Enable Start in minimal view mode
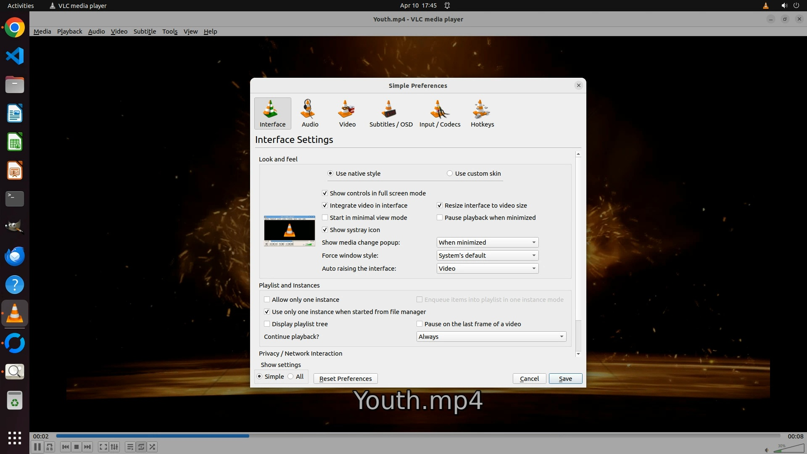Image resolution: width=807 pixels, height=454 pixels. tap(325, 218)
